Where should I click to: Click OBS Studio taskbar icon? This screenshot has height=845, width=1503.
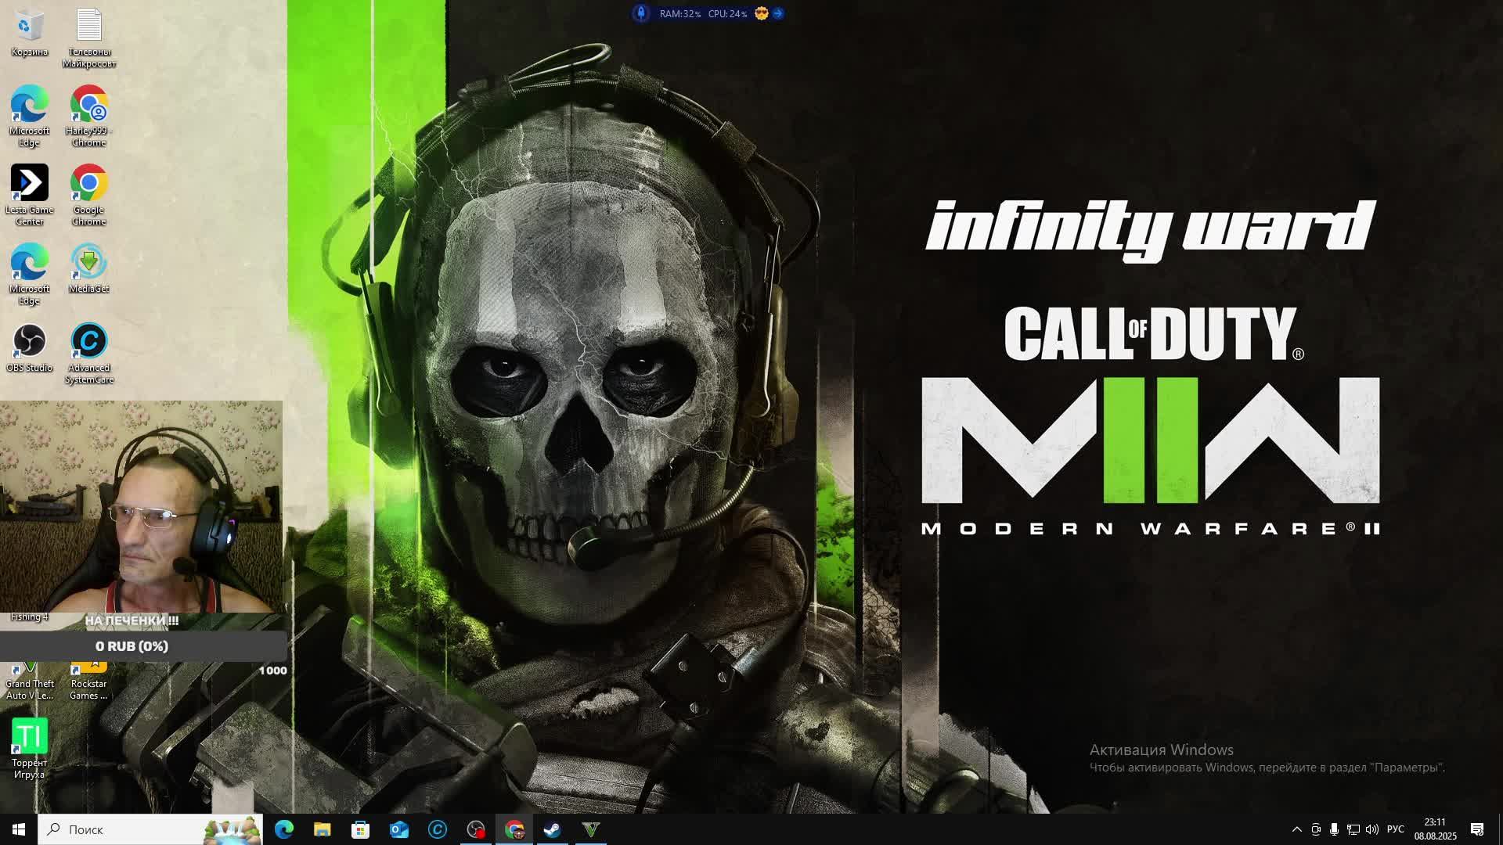click(476, 829)
